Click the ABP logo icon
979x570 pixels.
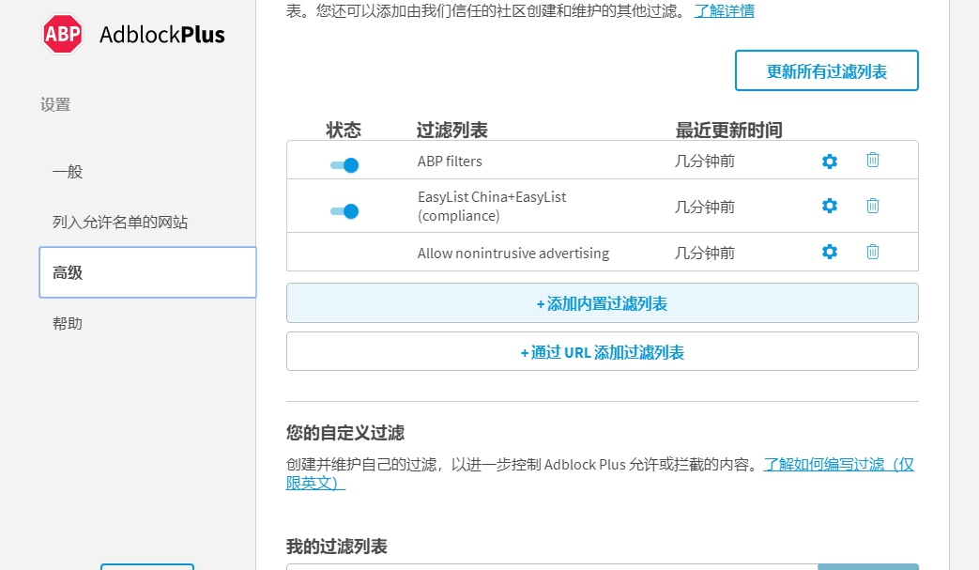pos(63,34)
